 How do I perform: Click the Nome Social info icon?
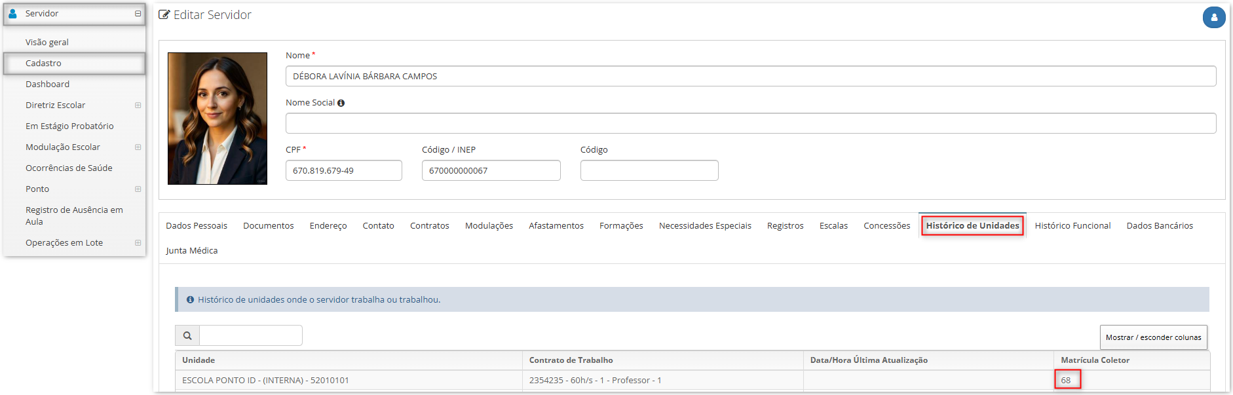point(341,103)
